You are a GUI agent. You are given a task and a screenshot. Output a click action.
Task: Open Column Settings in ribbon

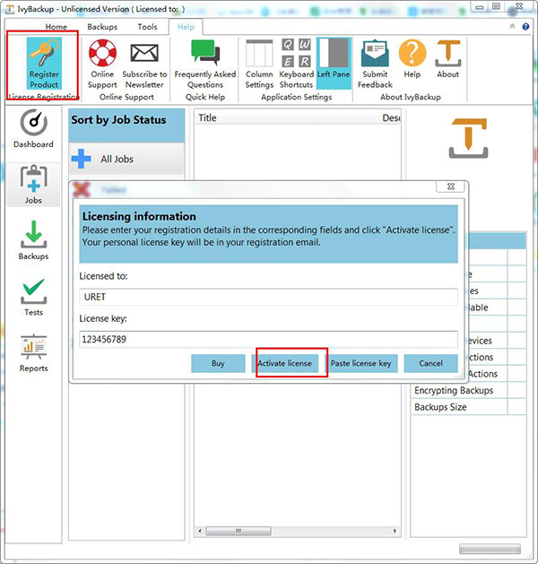click(259, 64)
